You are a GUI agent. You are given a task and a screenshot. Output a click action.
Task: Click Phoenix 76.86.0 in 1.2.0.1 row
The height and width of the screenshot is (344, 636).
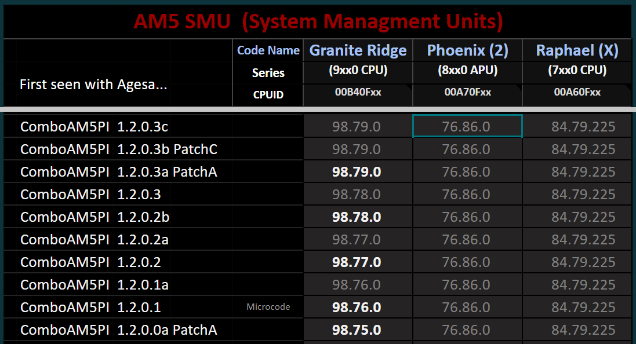pyautogui.click(x=468, y=308)
